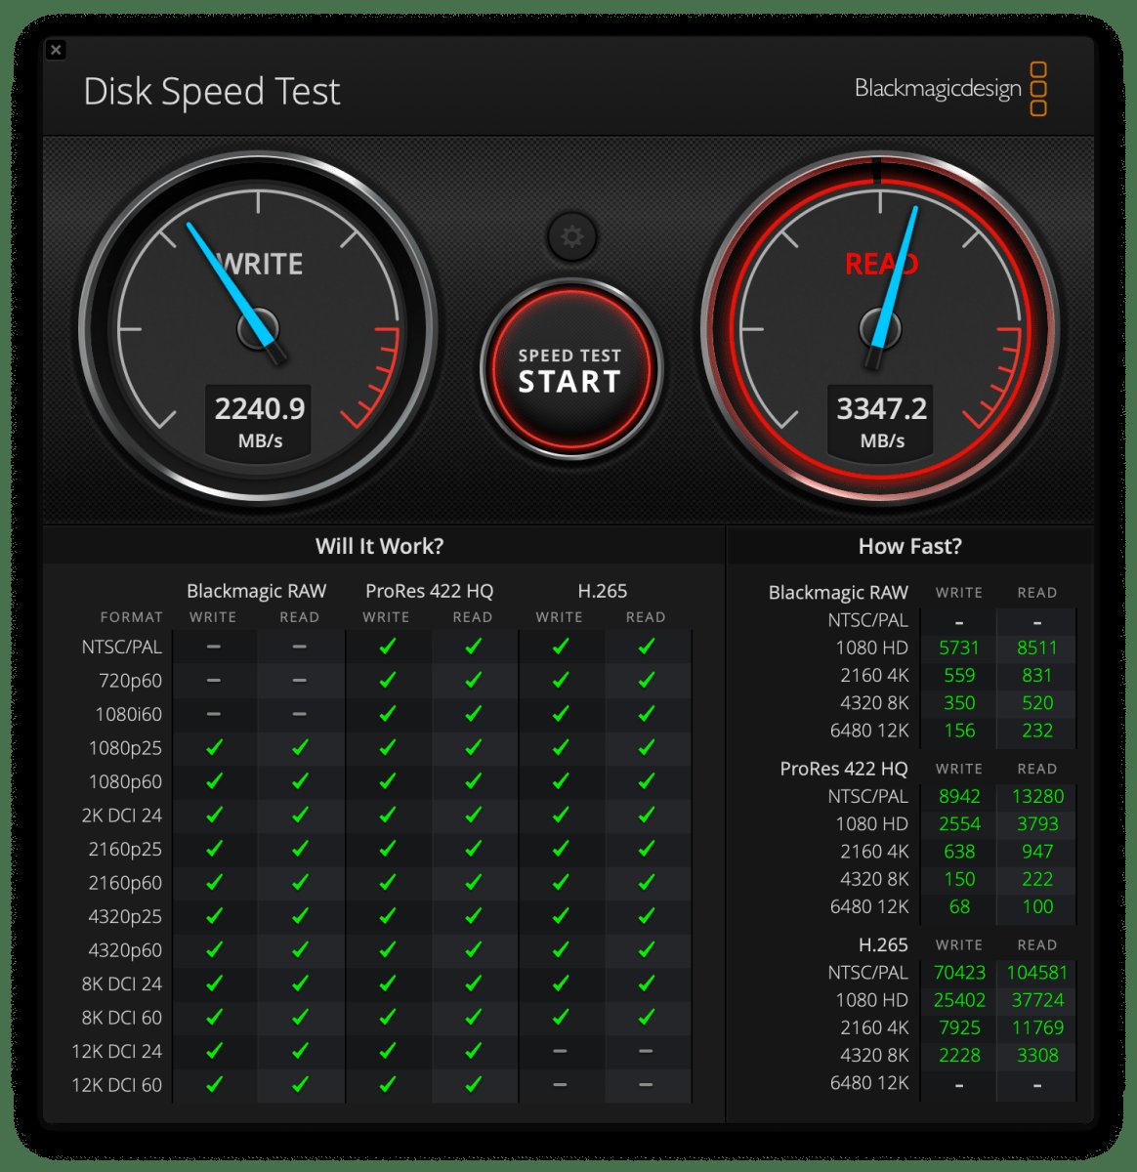Screen dimensions: 1137x1172
Task: Click the ProRes 422 HQ write checkmark for 12K DCI 60
Action: coord(387,1084)
